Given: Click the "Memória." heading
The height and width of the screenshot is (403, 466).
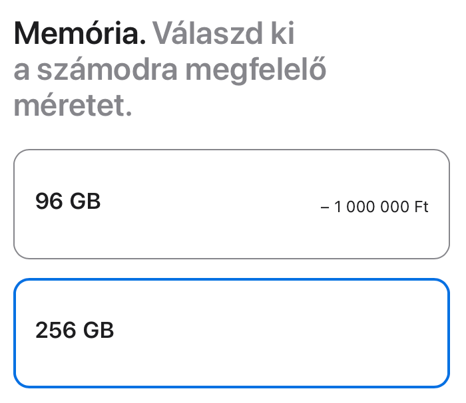Looking at the screenshot, I should click(x=79, y=33).
